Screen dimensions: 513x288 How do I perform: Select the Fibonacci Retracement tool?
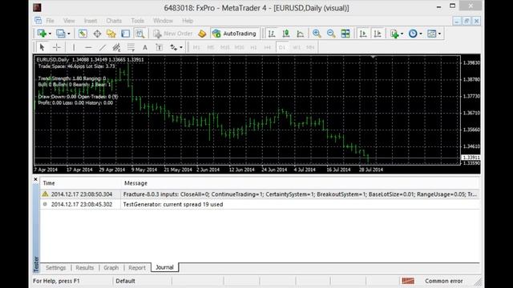pyautogui.click(x=131, y=47)
